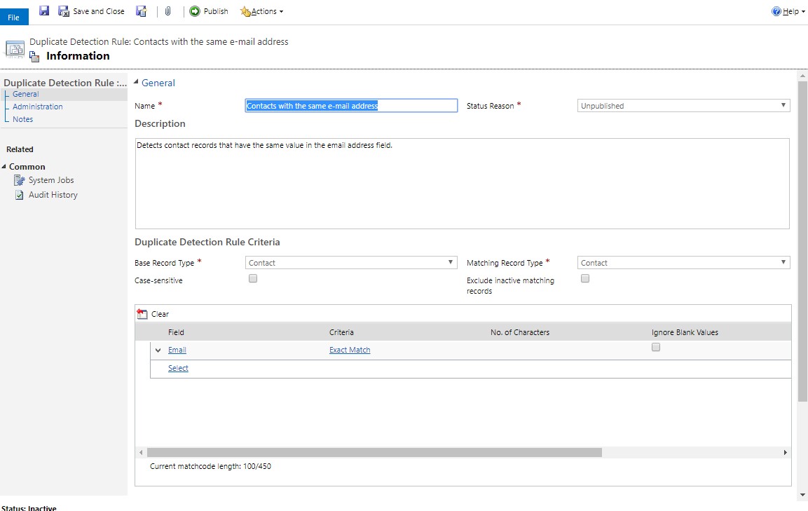Open the Help menu
The image size is (808, 511).
(x=788, y=11)
